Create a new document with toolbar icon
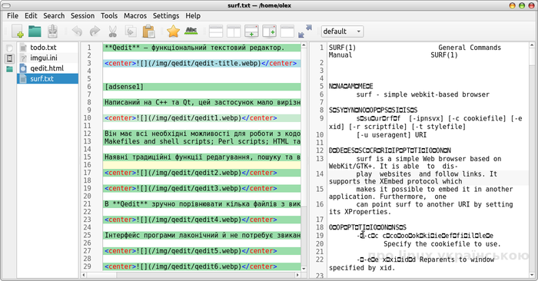 tap(17, 31)
